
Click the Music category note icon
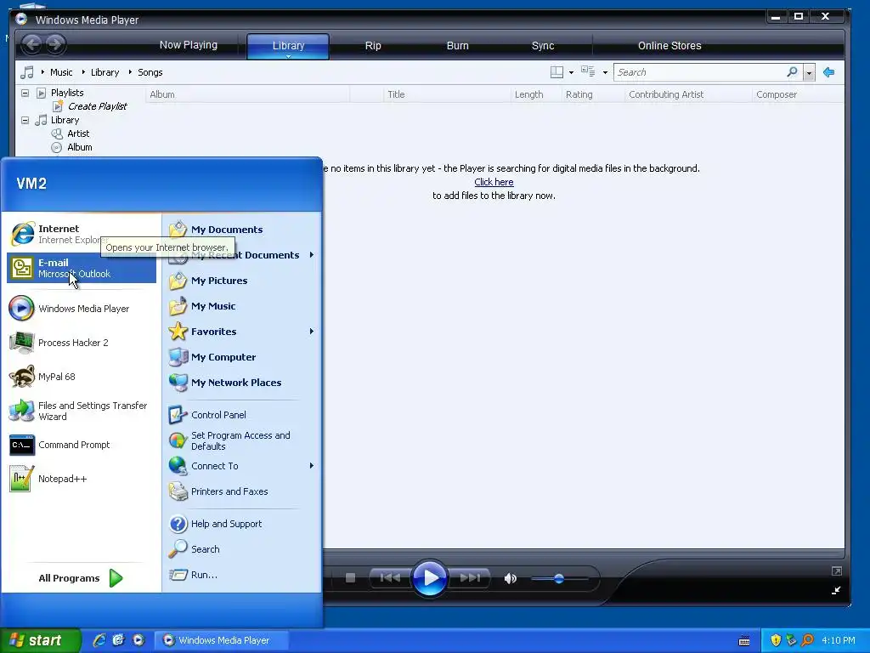pos(26,72)
